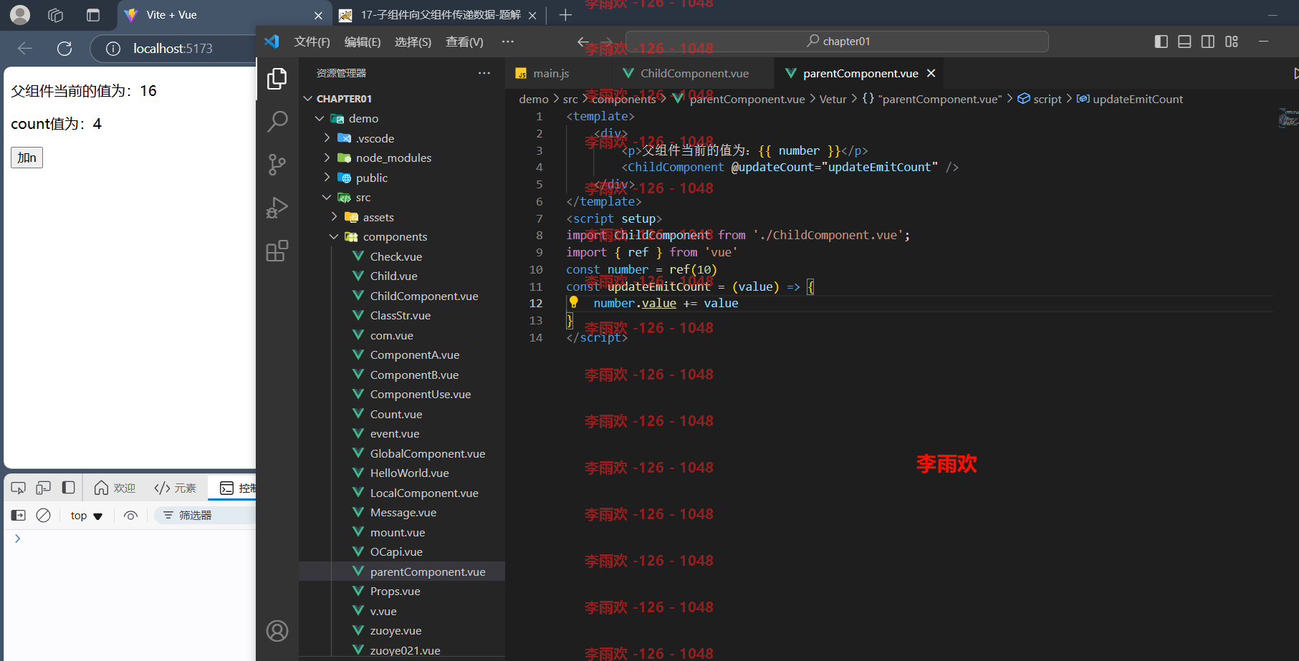Go back in VS Code navigation

[x=583, y=42]
